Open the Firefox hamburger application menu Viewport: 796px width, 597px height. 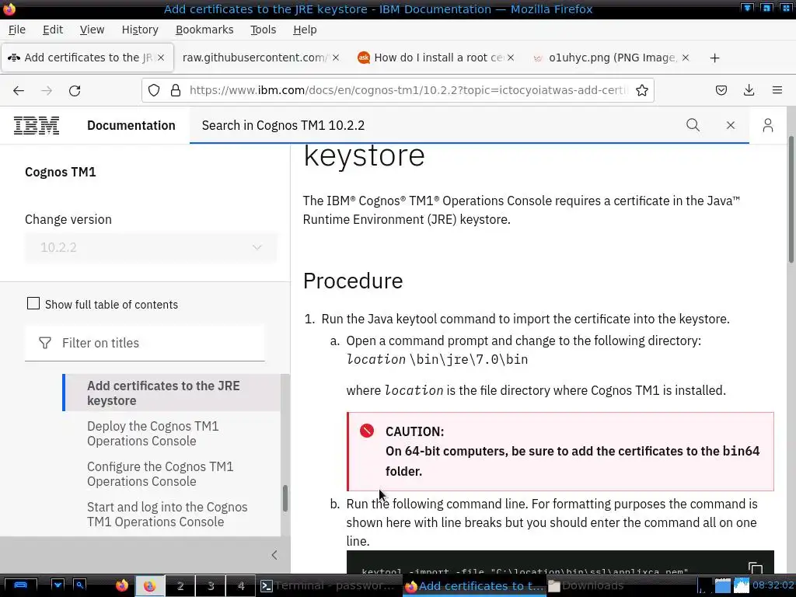777,90
